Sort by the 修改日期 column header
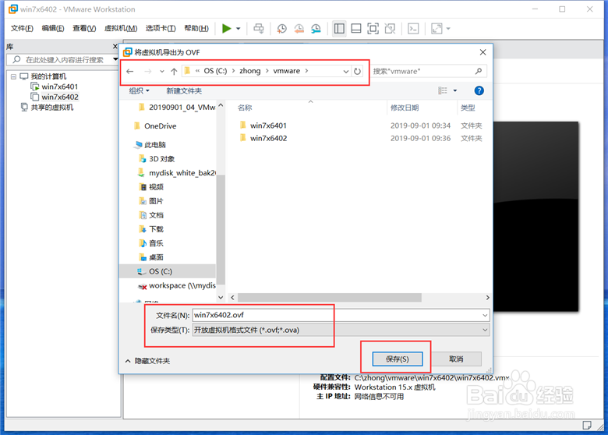 (405, 108)
